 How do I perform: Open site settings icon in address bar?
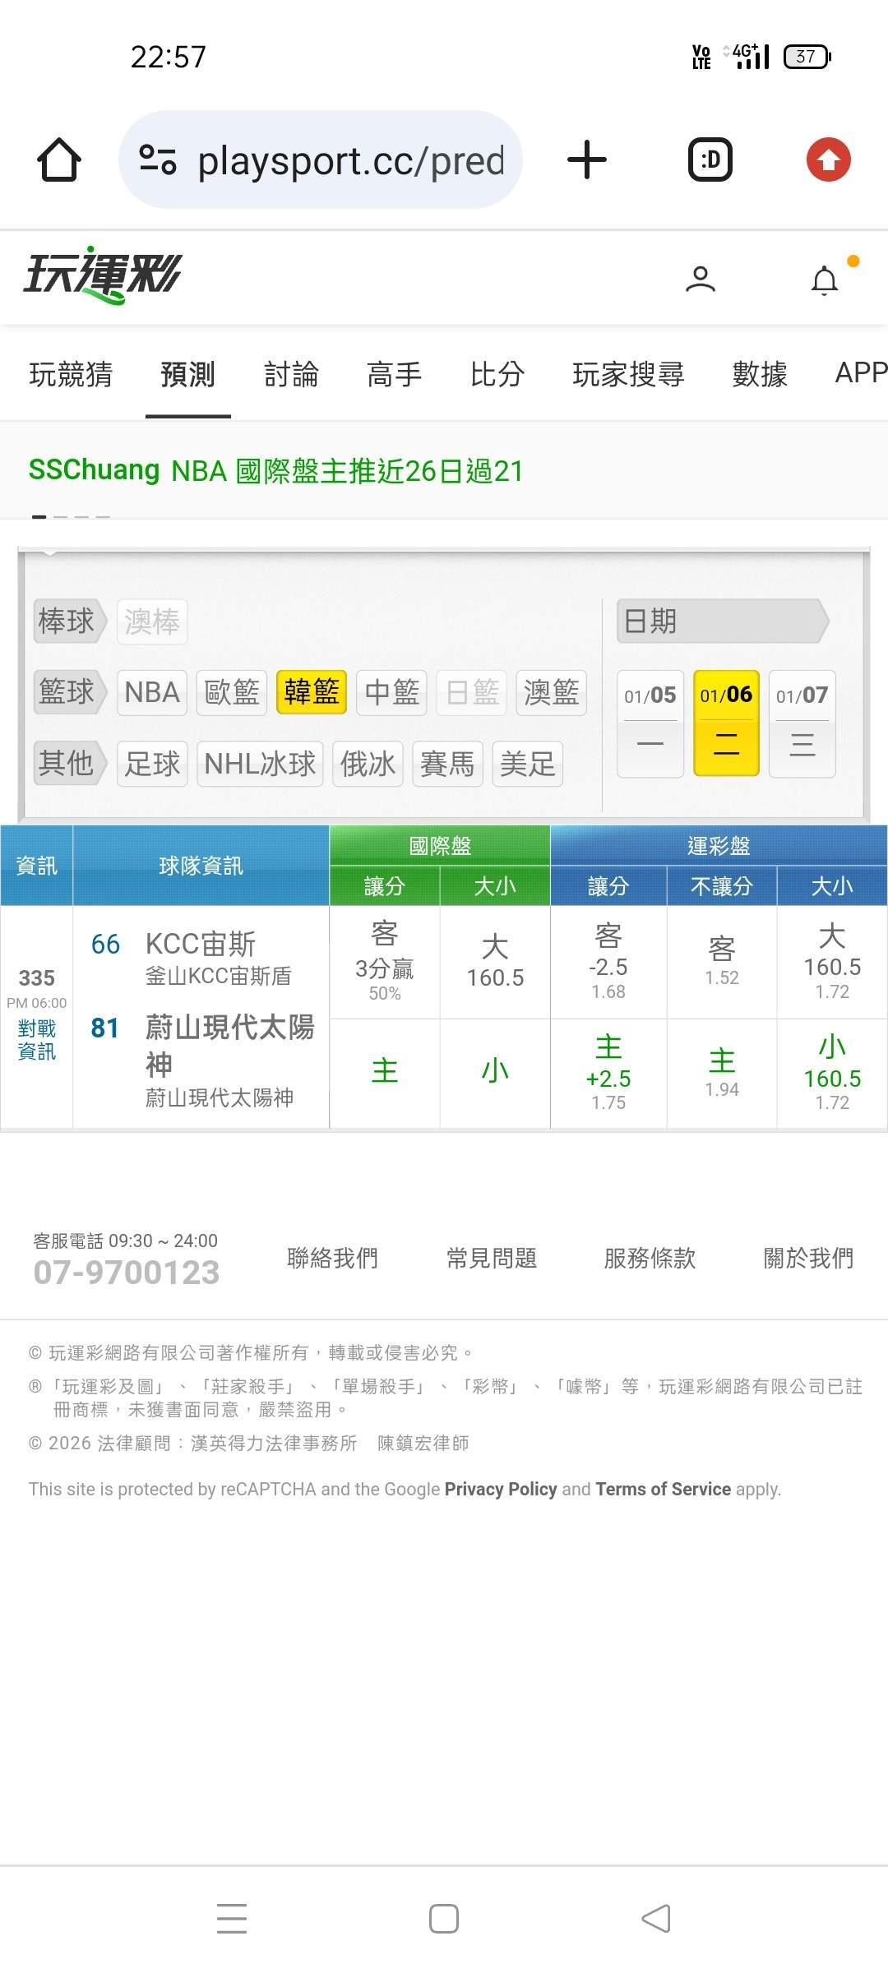click(158, 159)
